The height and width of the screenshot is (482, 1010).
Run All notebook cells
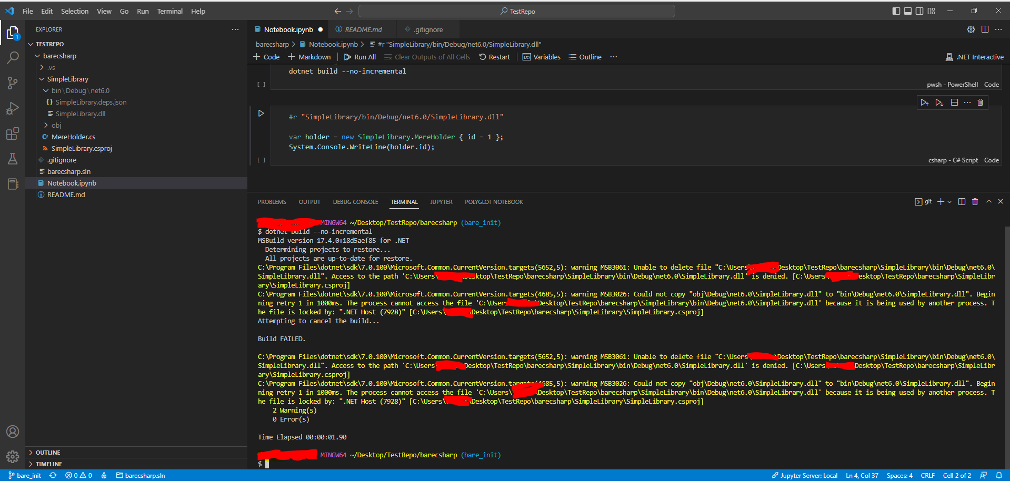tap(359, 57)
